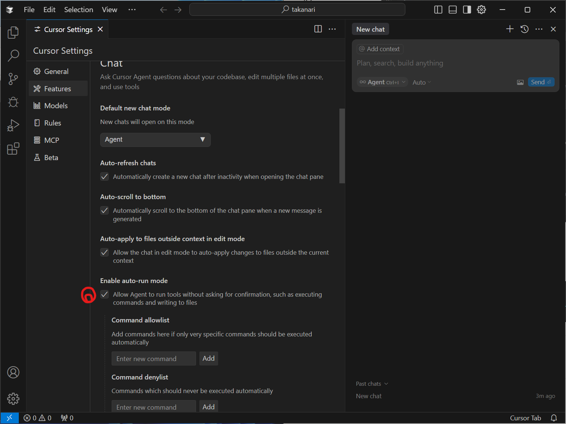Open the Search view in activity bar
The width and height of the screenshot is (566, 424).
[13, 56]
